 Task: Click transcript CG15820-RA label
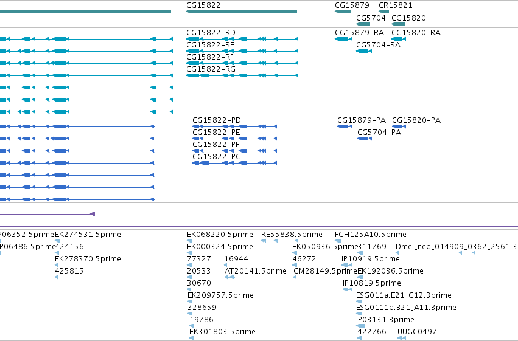416,33
